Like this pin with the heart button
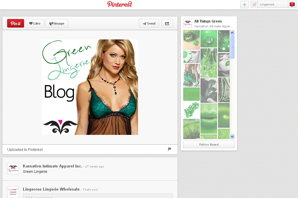 pos(35,23)
